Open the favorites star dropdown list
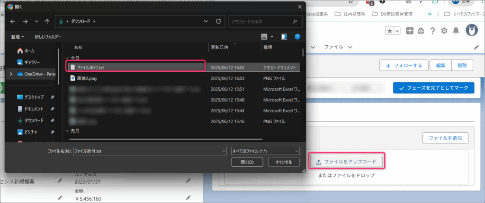The height and width of the screenshot is (203, 485). (397, 31)
